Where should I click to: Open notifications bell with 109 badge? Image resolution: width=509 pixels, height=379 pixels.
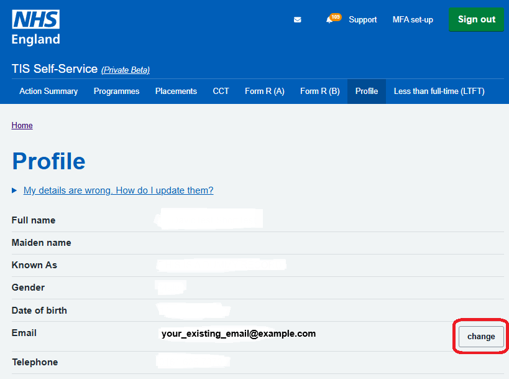tap(333, 19)
